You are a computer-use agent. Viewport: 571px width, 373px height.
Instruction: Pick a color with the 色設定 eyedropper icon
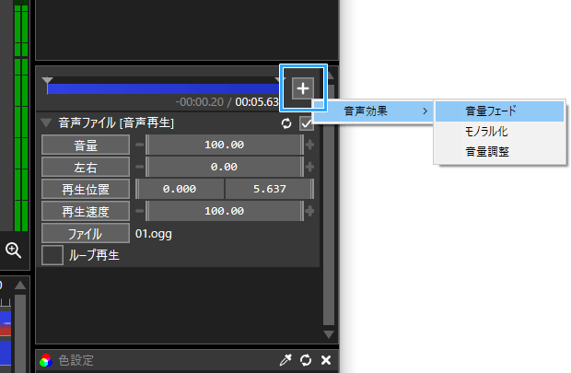285,360
